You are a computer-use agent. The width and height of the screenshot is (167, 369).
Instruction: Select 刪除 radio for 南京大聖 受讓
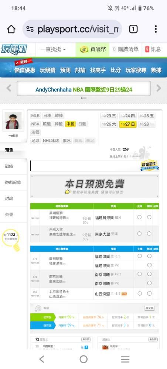point(149,234)
